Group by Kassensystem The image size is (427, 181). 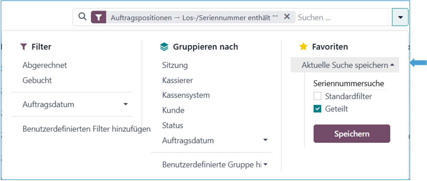[186, 95]
